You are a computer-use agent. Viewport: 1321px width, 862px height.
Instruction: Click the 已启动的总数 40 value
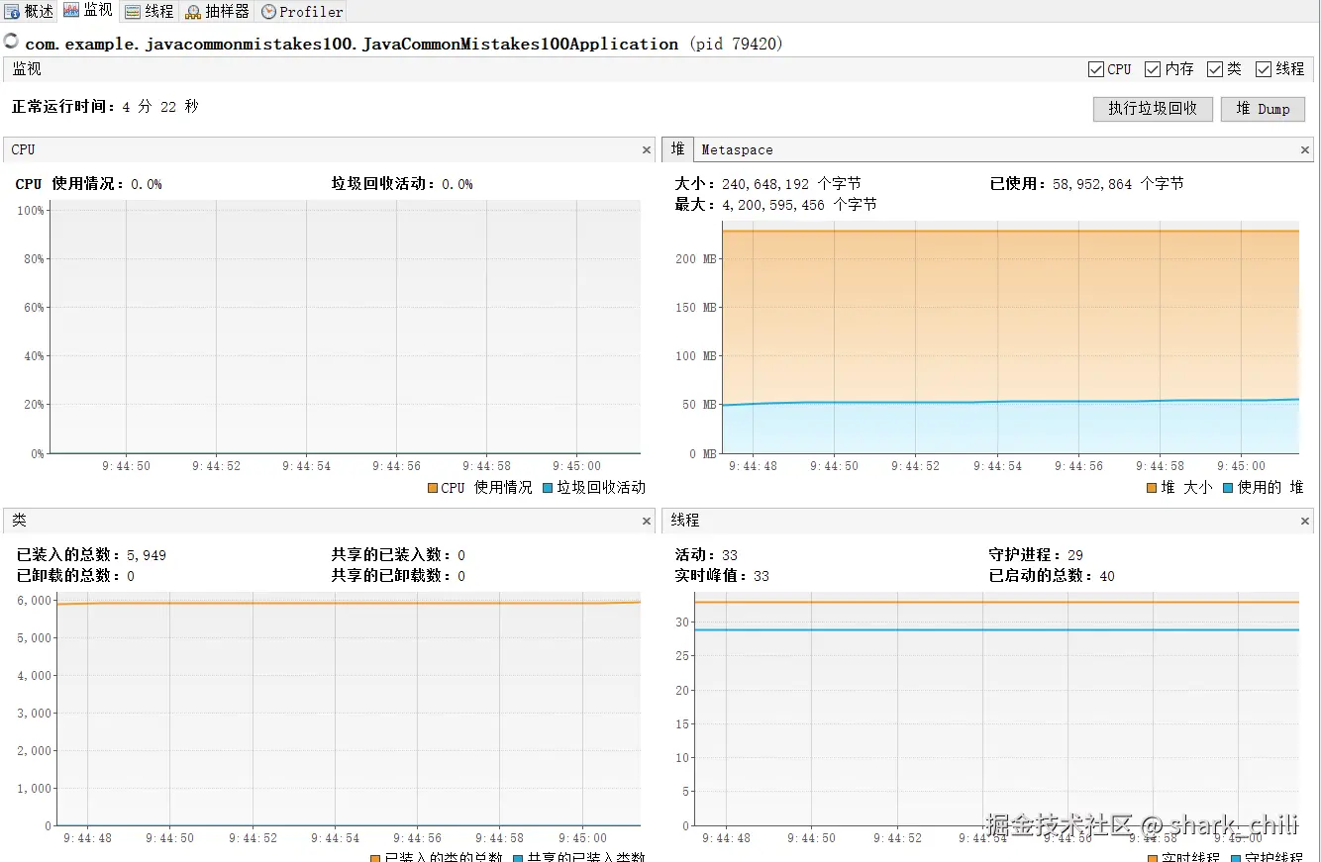click(x=1107, y=576)
